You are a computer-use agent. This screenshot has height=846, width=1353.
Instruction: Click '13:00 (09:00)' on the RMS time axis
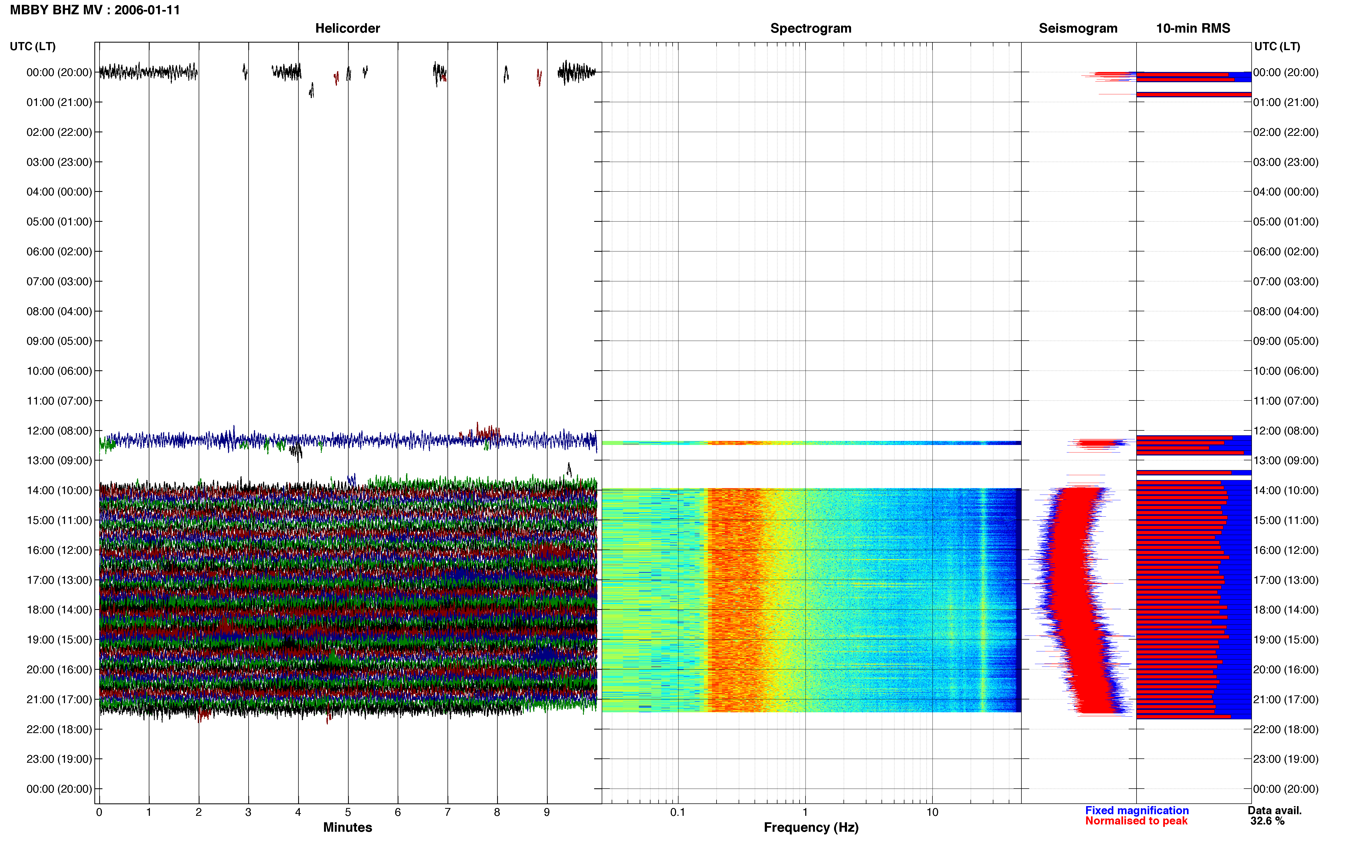[1286, 461]
